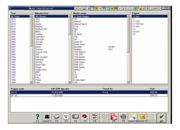
Task: Select engine code row 307.50
Action: (x=89, y=96)
